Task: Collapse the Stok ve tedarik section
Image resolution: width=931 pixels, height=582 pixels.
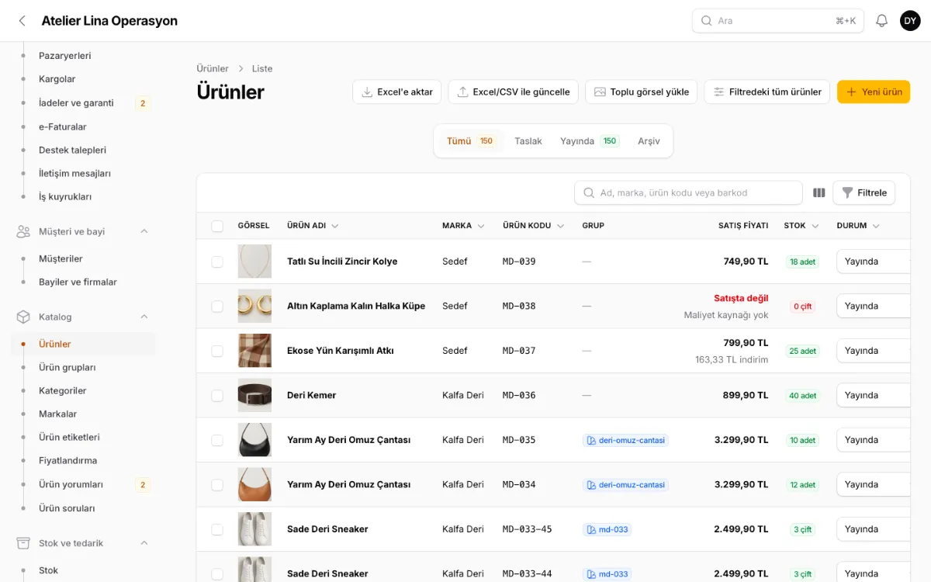Action: click(144, 543)
